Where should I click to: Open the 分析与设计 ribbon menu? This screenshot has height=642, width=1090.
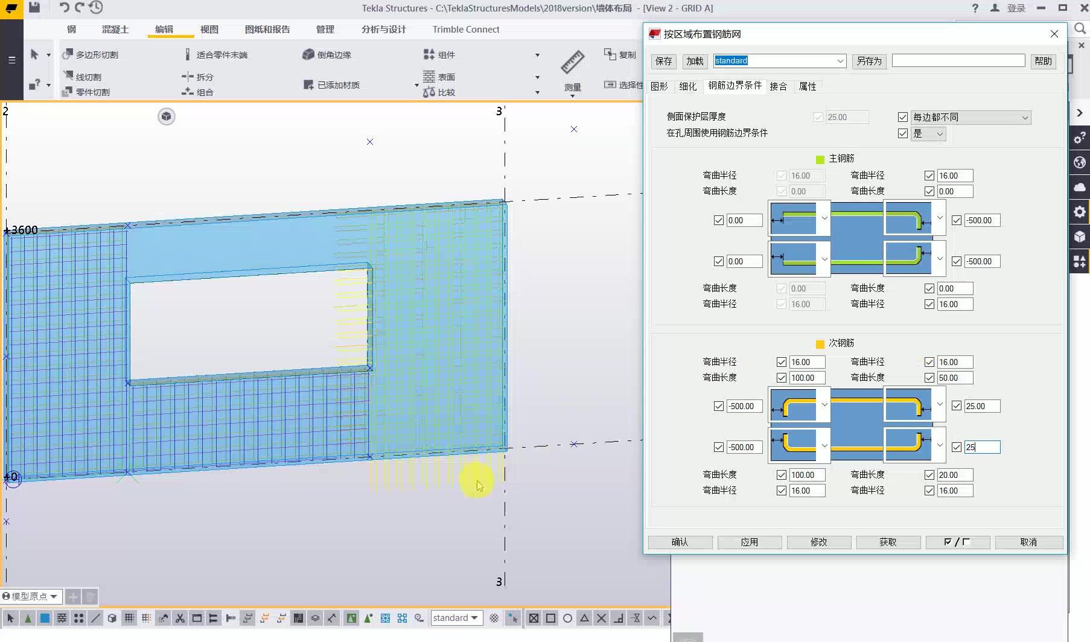pos(383,29)
